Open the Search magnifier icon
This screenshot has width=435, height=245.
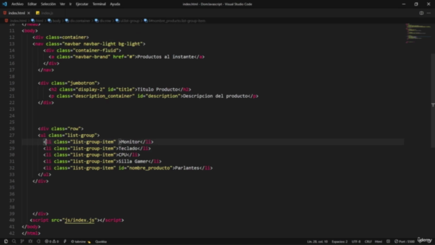point(14,242)
